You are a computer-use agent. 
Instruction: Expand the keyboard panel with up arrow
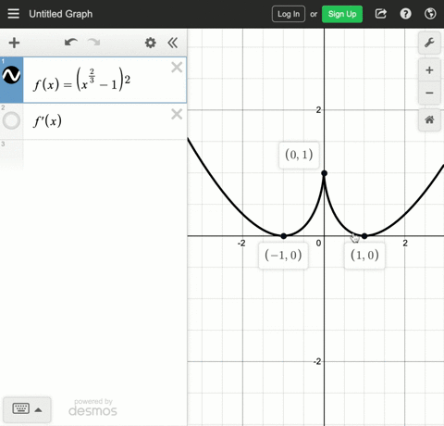click(38, 410)
